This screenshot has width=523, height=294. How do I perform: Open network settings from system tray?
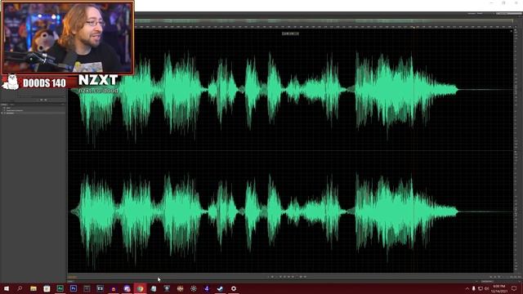481,288
